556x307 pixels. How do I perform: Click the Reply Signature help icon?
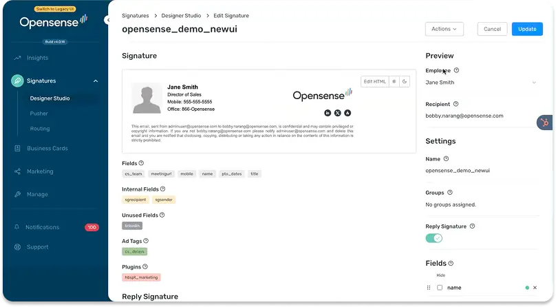[472, 226]
